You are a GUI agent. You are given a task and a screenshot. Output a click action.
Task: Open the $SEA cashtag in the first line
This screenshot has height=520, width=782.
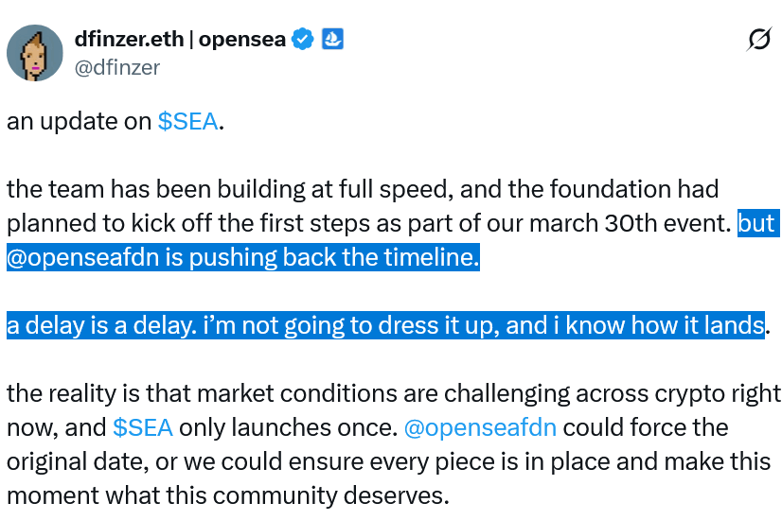pyautogui.click(x=187, y=121)
